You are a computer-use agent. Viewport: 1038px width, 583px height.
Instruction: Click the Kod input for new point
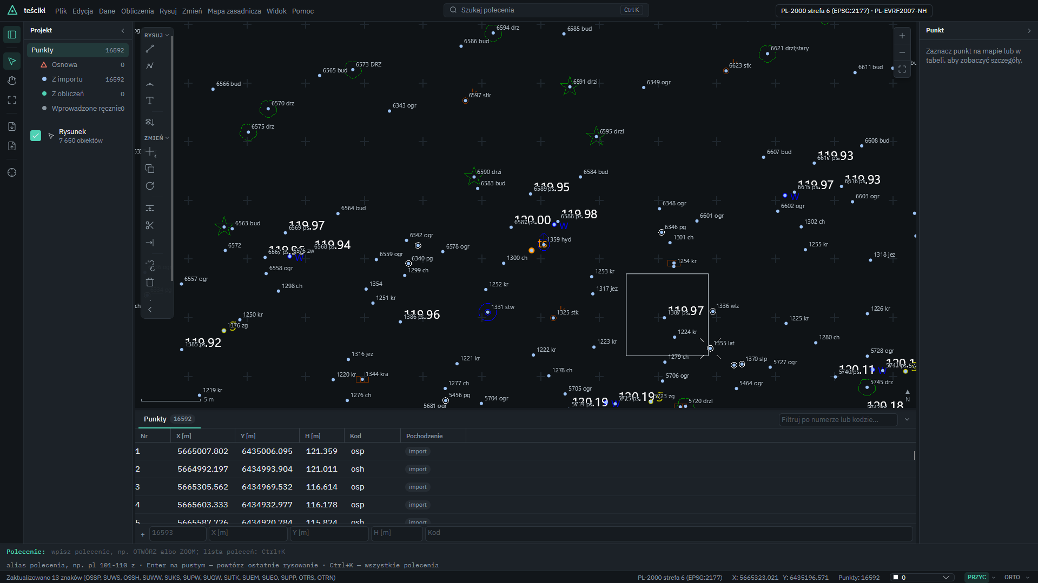coord(669,533)
